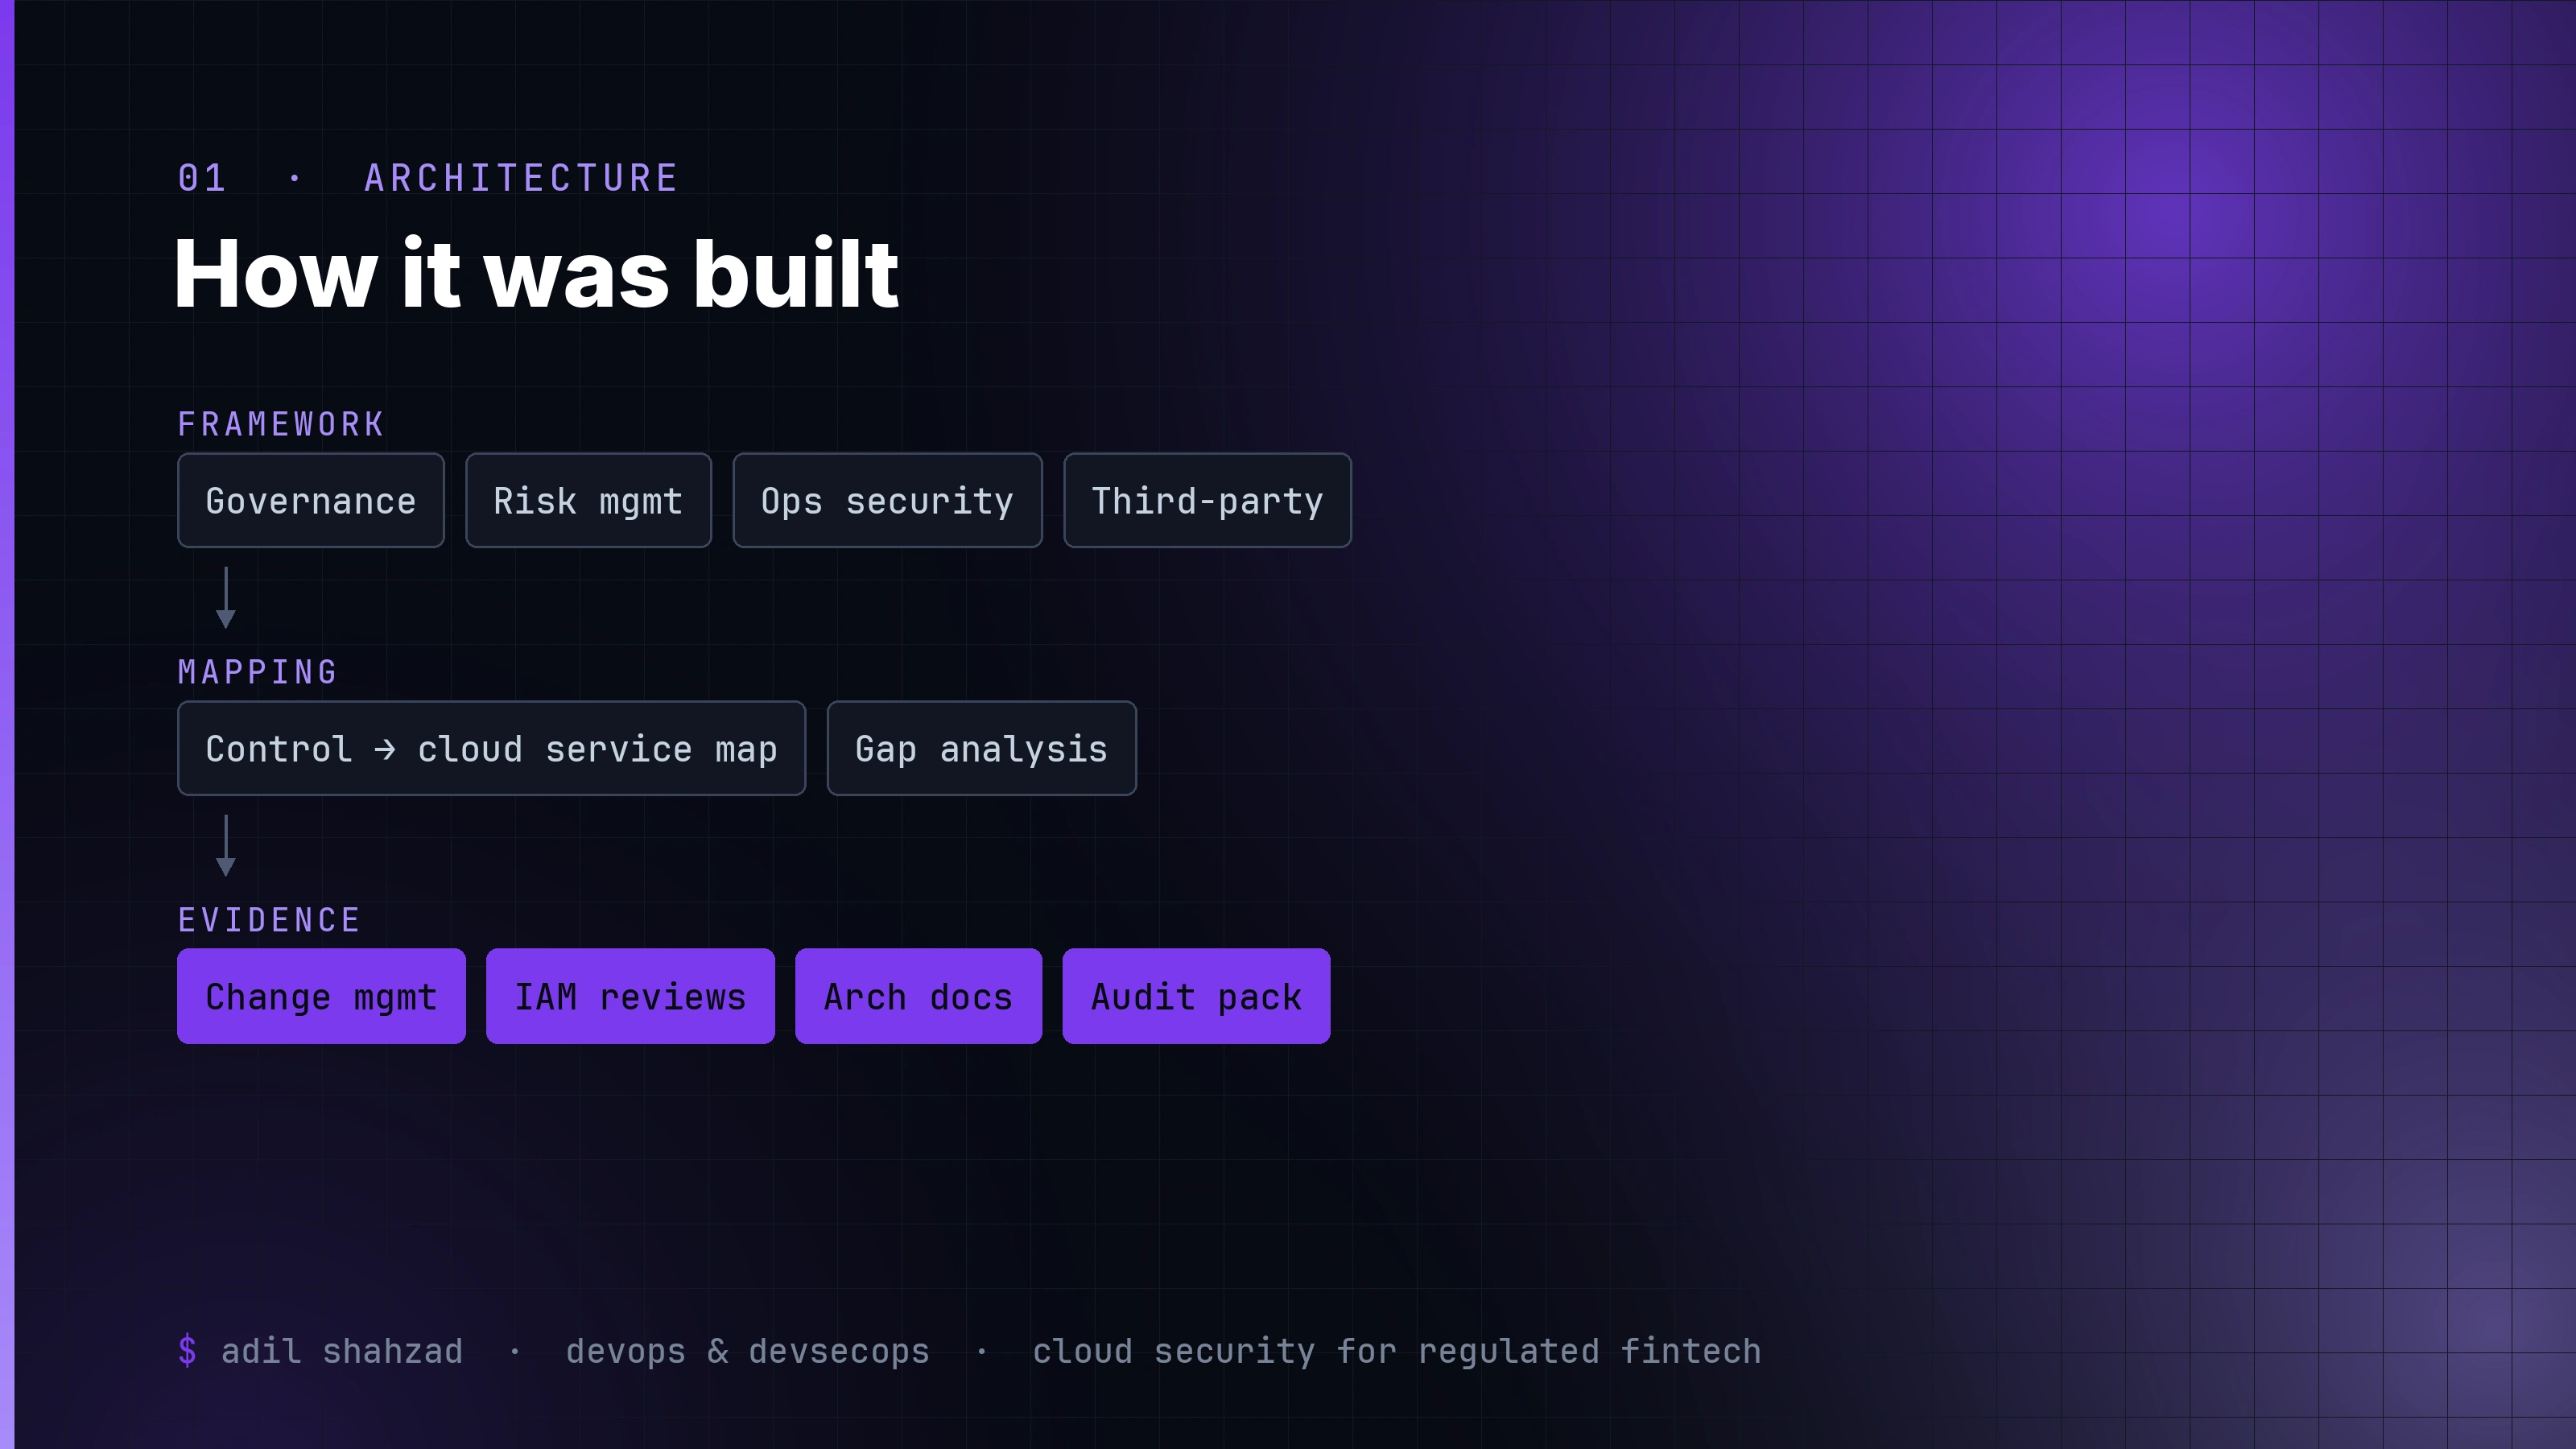Click the purple Change mgmt tile
Image resolution: width=2576 pixels, height=1449 pixels.
pyautogui.click(x=321, y=996)
